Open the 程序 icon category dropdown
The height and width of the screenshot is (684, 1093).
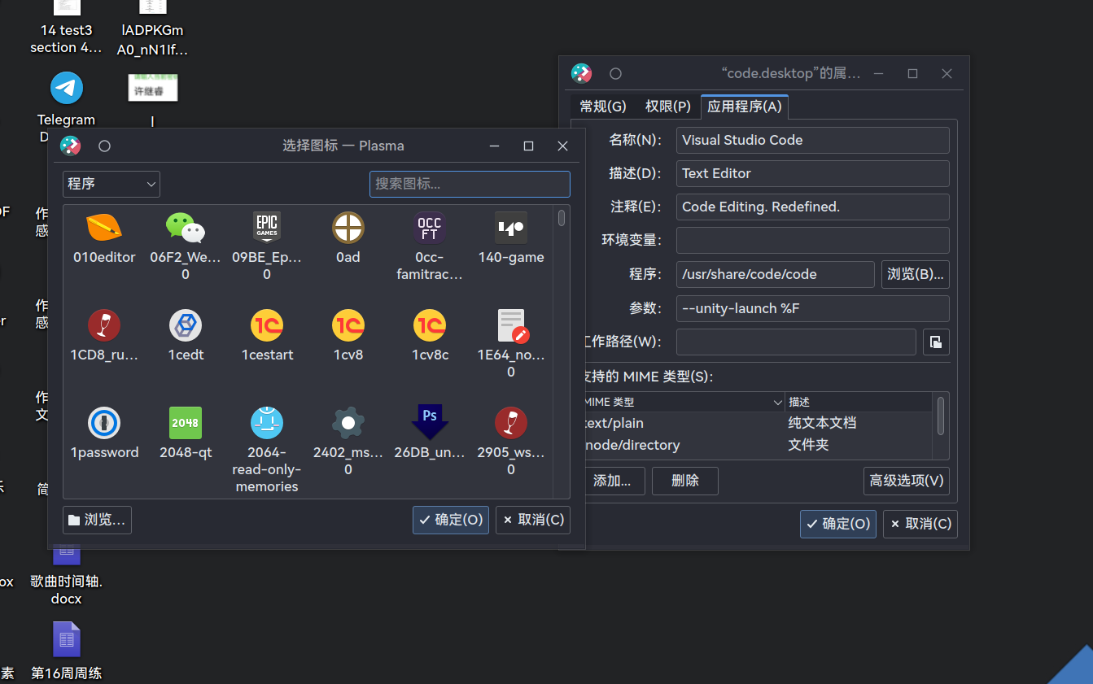(111, 184)
